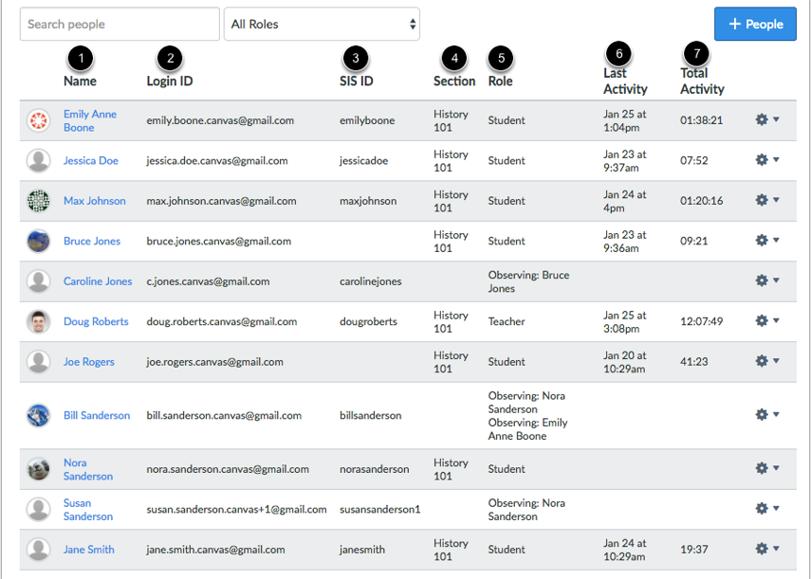Open the gear menu for Emily Anne Boone
Viewport: 811px width, 579px height.
point(767,119)
